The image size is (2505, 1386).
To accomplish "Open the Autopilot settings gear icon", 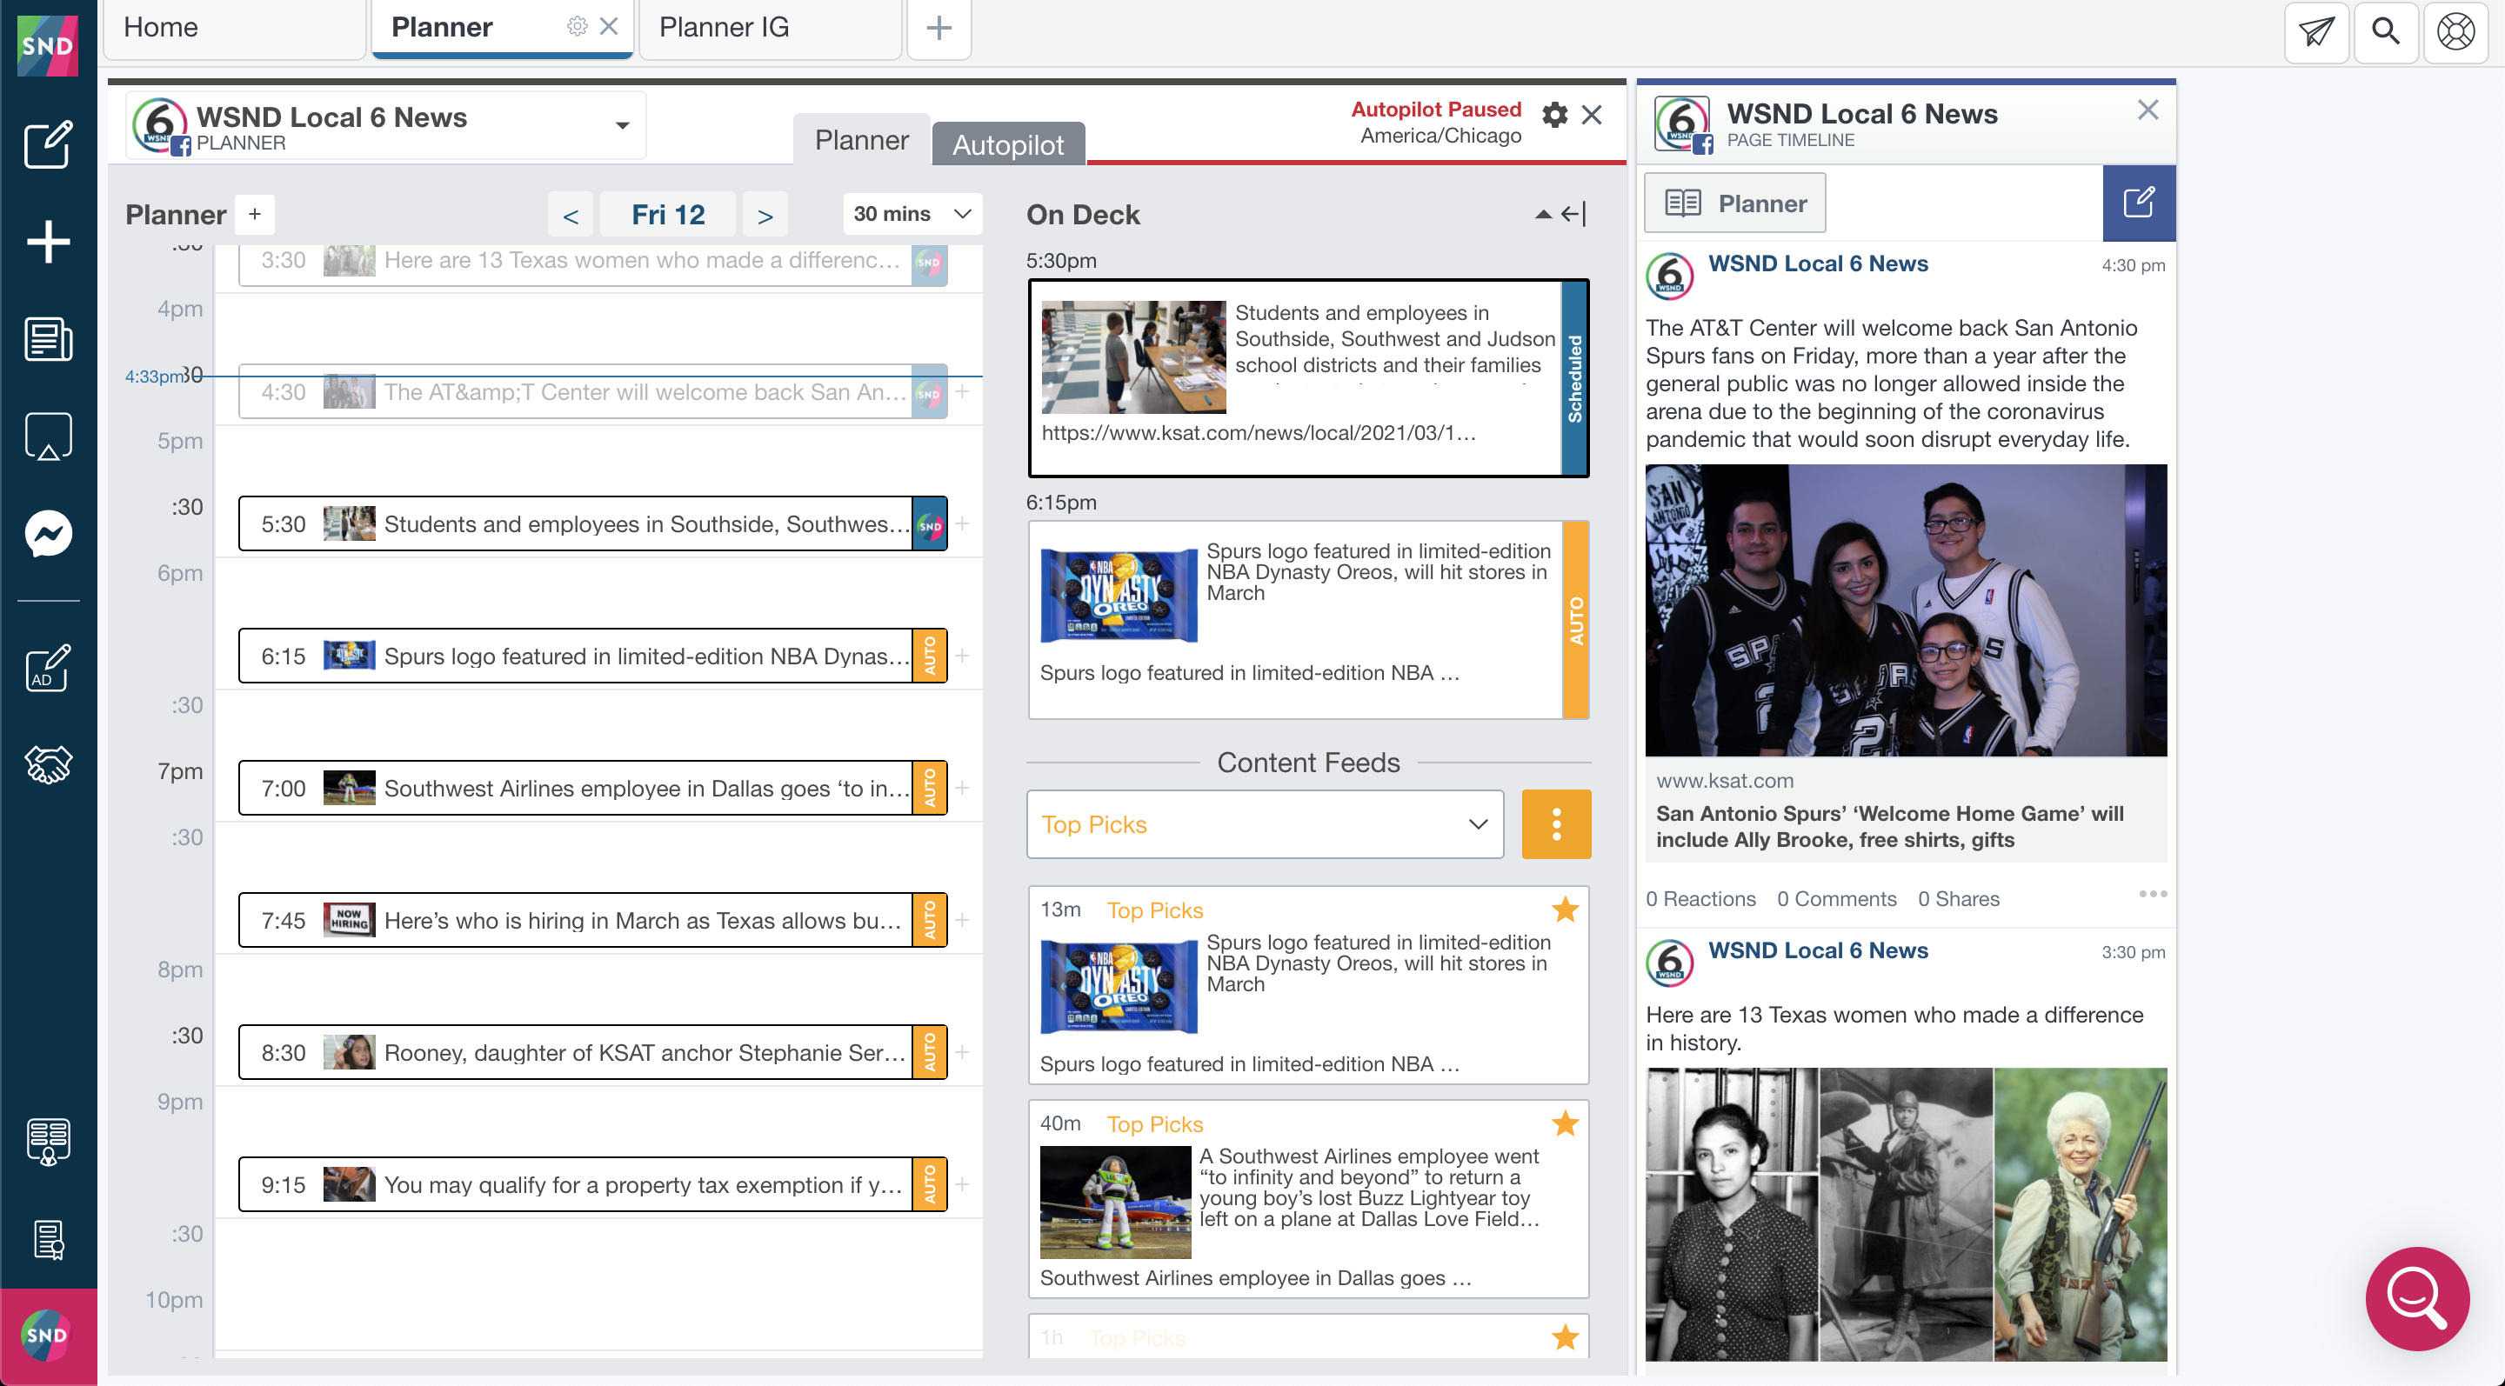I will [x=1554, y=115].
